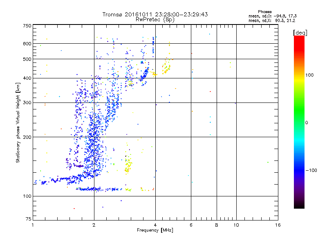Click the lone green point near 15 MHz

click(268, 162)
